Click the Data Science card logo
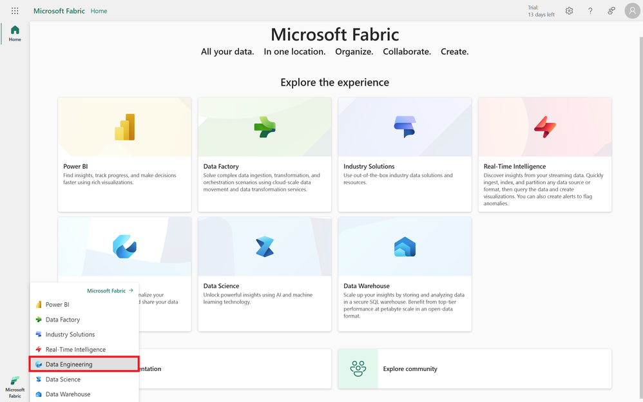Viewport: 643px width, 402px height. point(265,247)
